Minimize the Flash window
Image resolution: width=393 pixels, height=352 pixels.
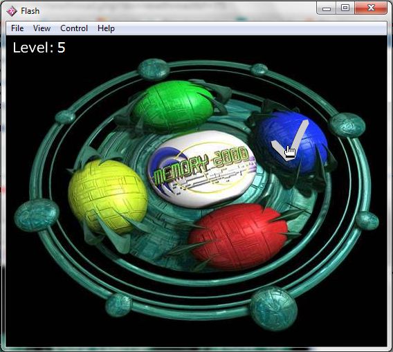tap(327, 8)
